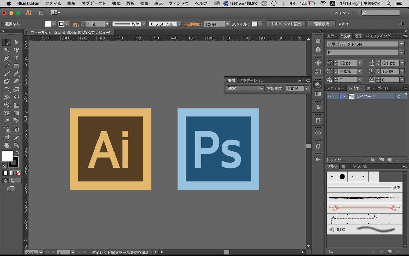Go to Adobe Bridge (Br) button
409x256 pixels.
point(42,13)
